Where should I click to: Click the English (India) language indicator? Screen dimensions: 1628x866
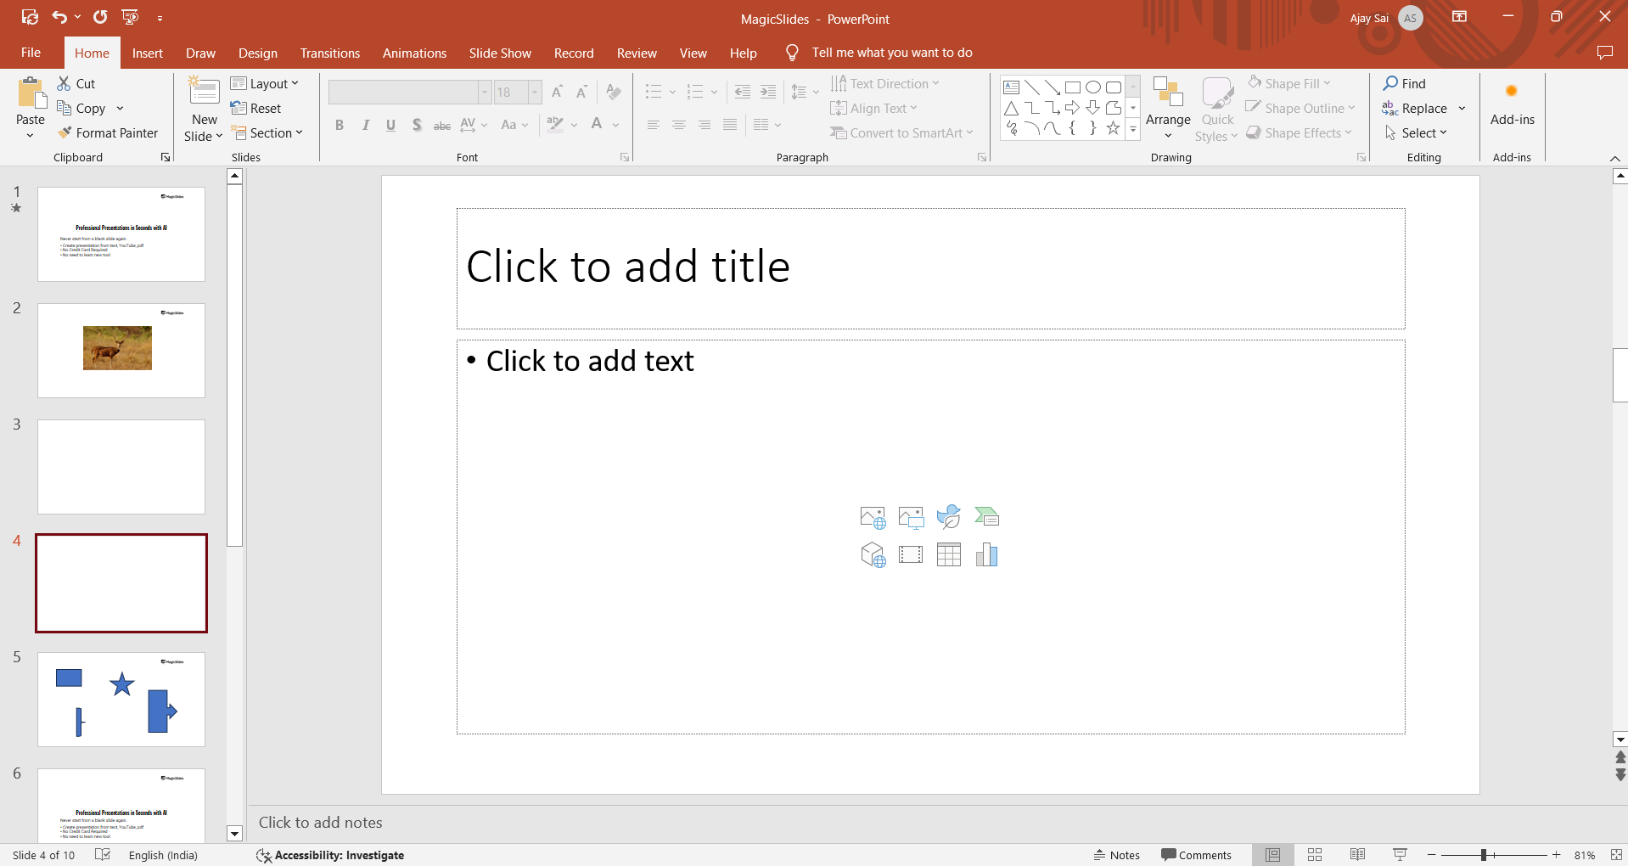point(163,855)
